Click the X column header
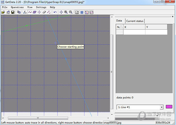 [x=134, y=27]
